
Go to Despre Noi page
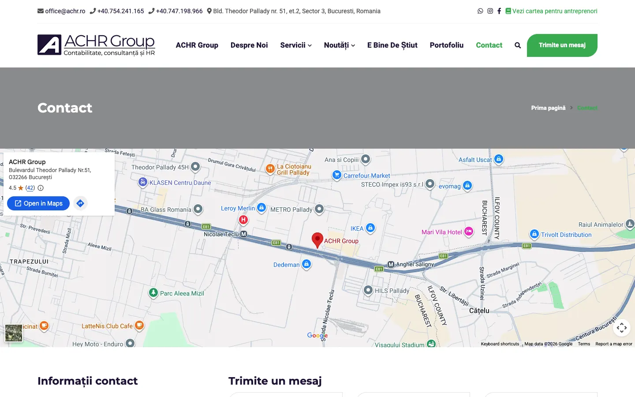249,45
